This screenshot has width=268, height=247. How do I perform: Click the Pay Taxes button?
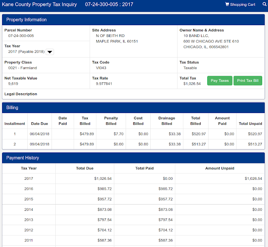point(219,81)
